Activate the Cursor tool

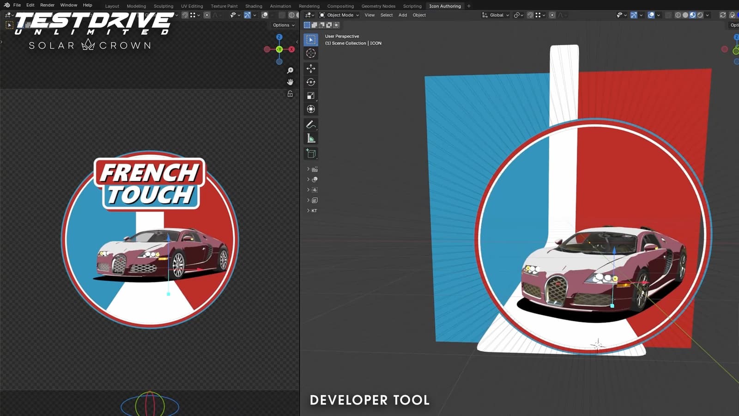click(x=311, y=53)
